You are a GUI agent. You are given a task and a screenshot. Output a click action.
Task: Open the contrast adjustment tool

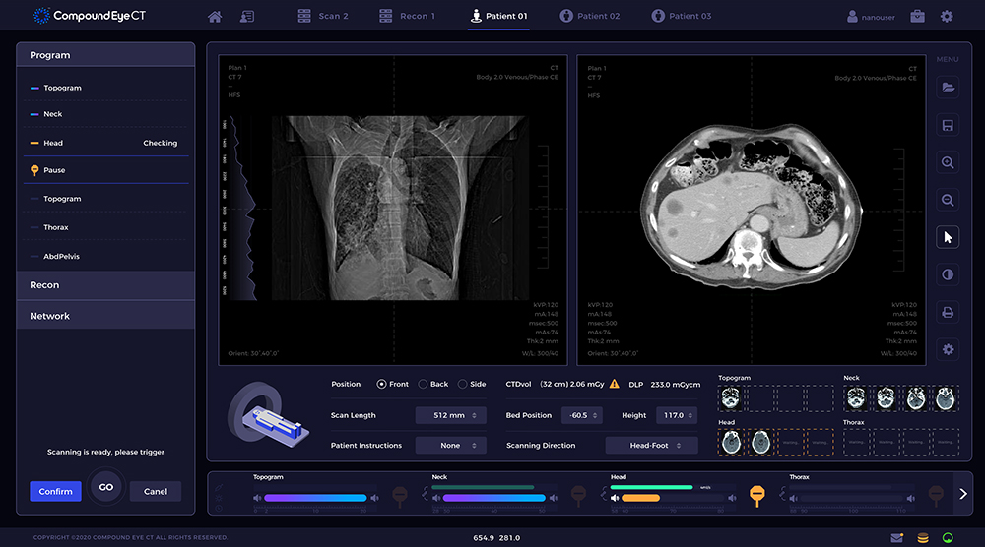tap(948, 274)
